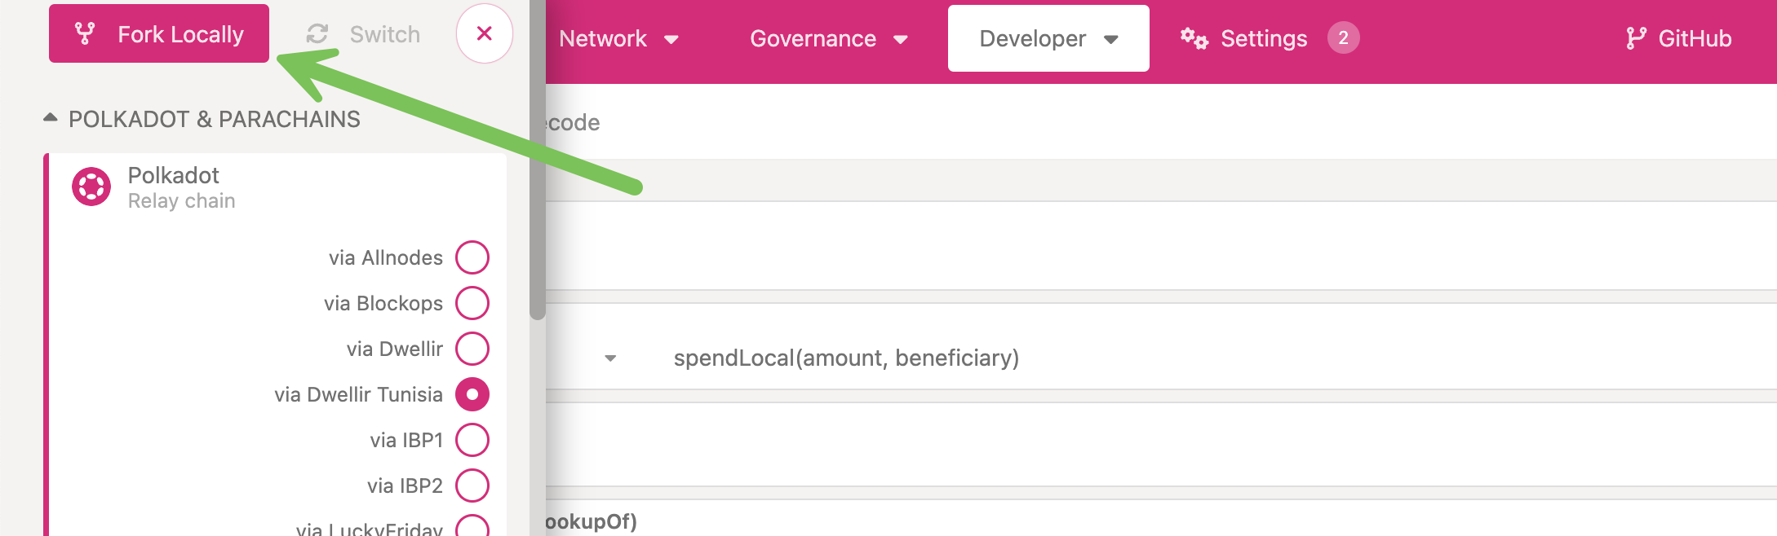The height and width of the screenshot is (536, 1777).
Task: Click the Settings gears icon
Action: pyautogui.click(x=1193, y=37)
